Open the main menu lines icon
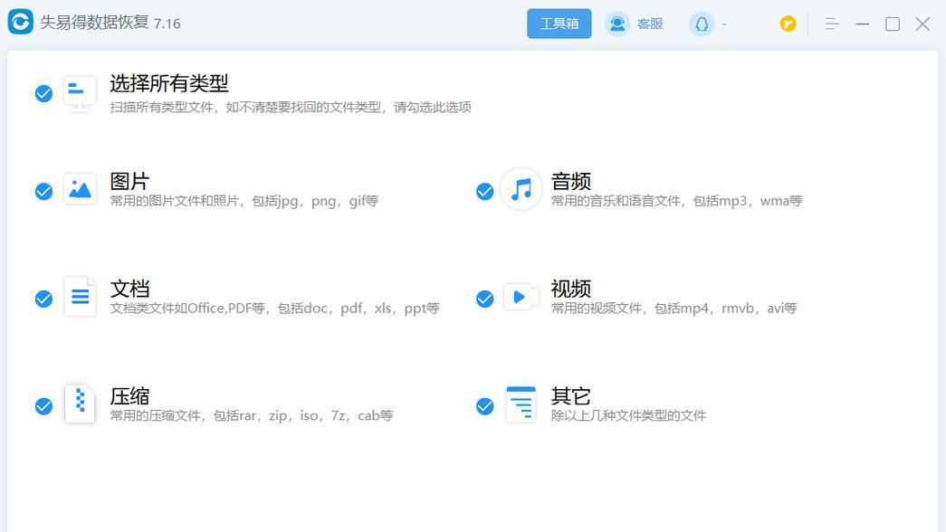This screenshot has width=946, height=532. point(832,24)
